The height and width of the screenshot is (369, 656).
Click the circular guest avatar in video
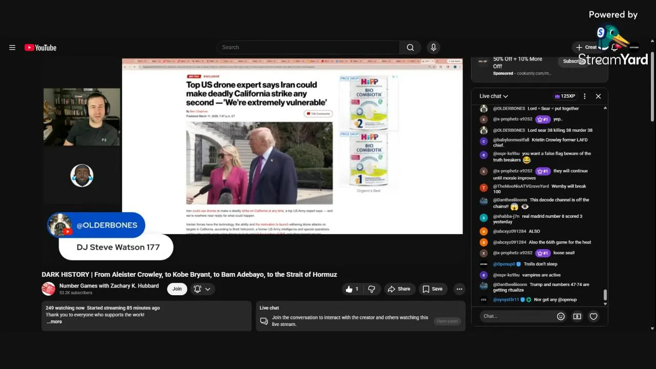tap(82, 176)
